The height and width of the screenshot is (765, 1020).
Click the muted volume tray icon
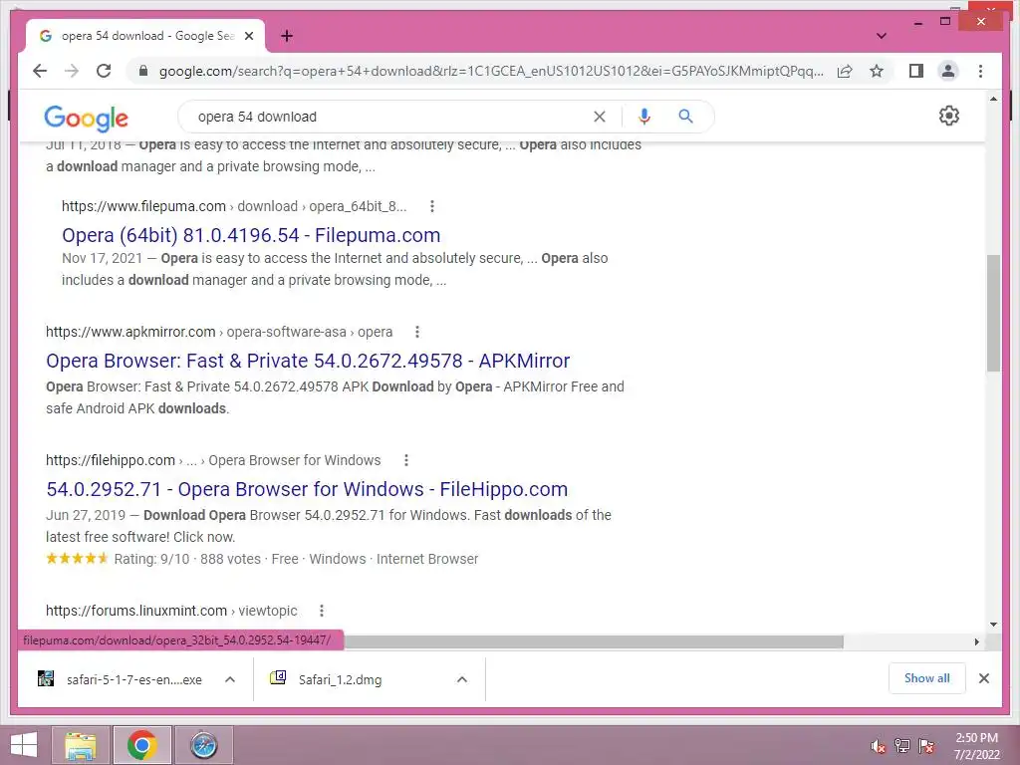(x=879, y=746)
